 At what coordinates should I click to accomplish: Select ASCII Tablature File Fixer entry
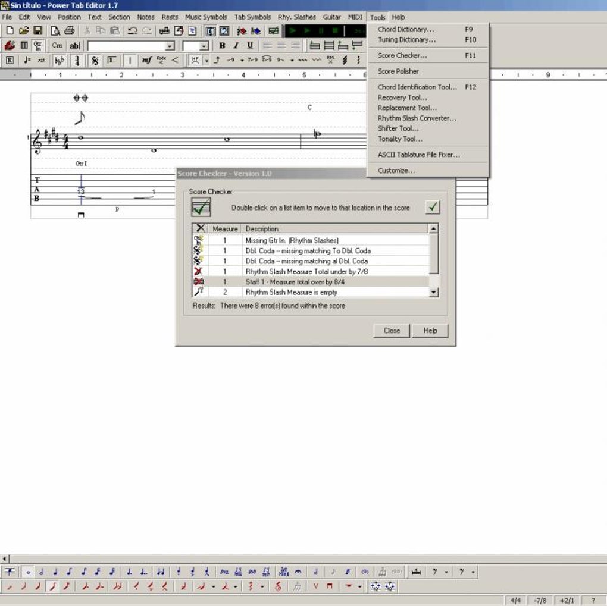coord(428,155)
